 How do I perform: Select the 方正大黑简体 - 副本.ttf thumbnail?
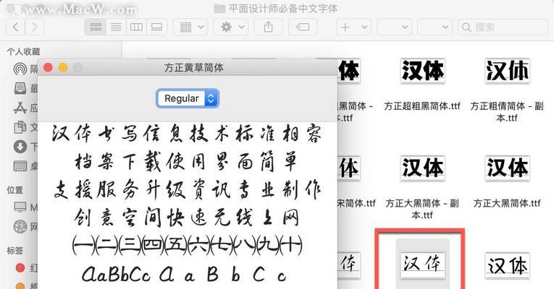click(423, 168)
